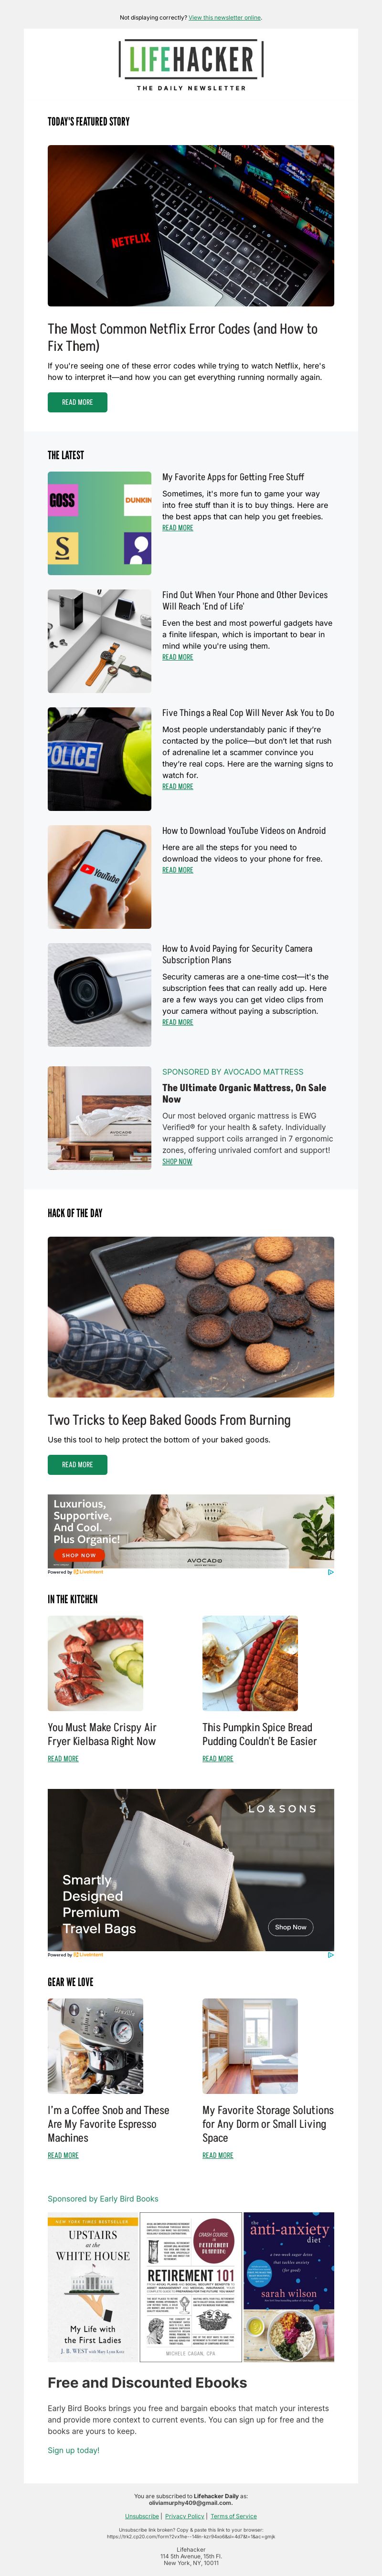Open the security camera article thumbnail
Screen dimensions: 382x2576
pyautogui.click(x=100, y=995)
